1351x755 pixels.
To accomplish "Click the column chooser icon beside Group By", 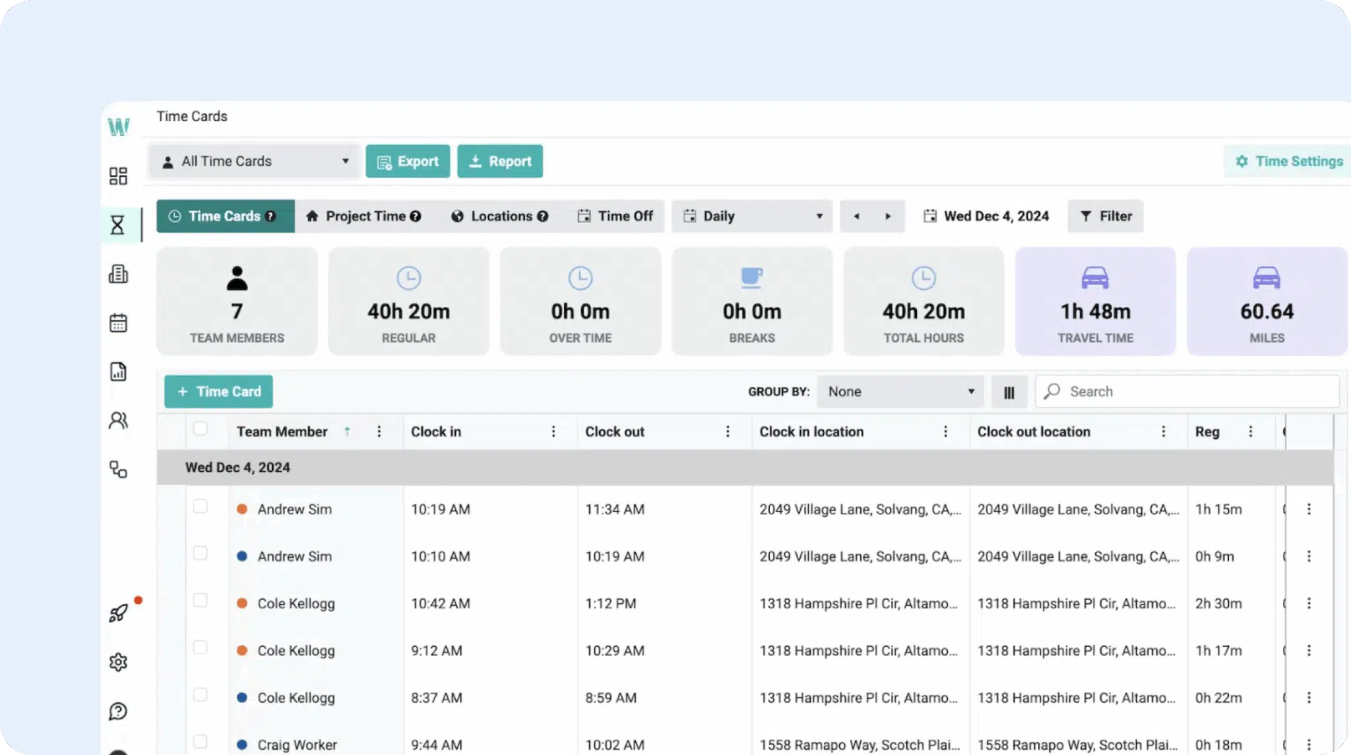I will click(1009, 392).
